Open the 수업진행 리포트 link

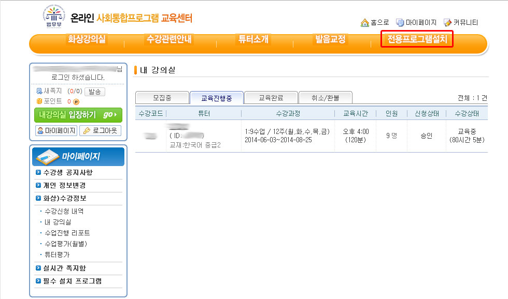pos(67,233)
